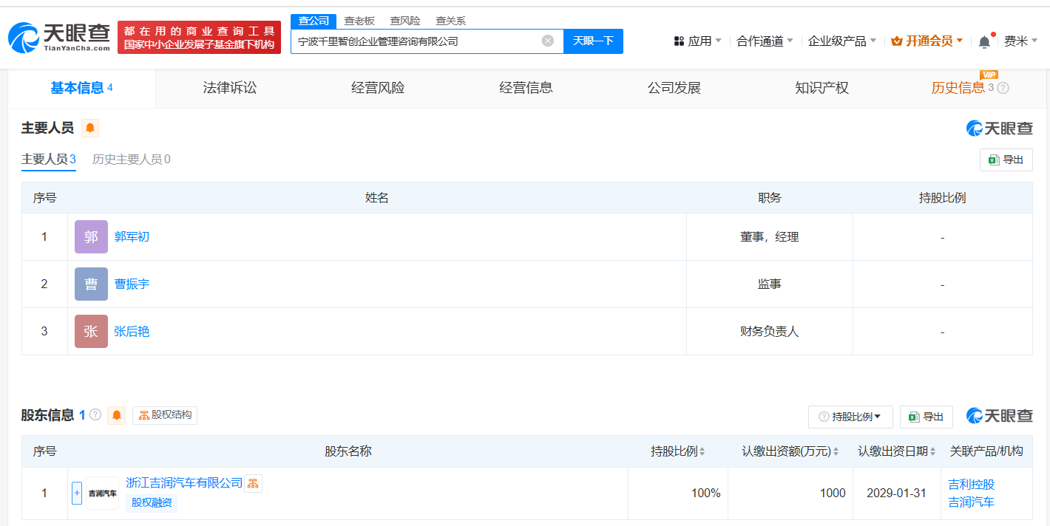Click the 应用 grid icon in the navbar
The width and height of the screenshot is (1050, 526).
tap(678, 41)
